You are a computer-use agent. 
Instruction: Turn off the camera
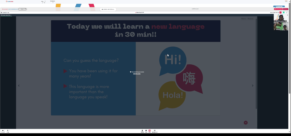tap(3, 131)
